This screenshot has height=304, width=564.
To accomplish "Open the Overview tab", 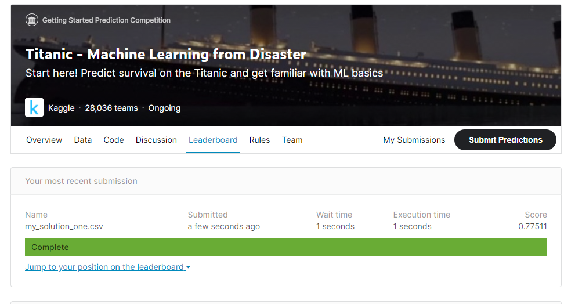I will tap(44, 140).
